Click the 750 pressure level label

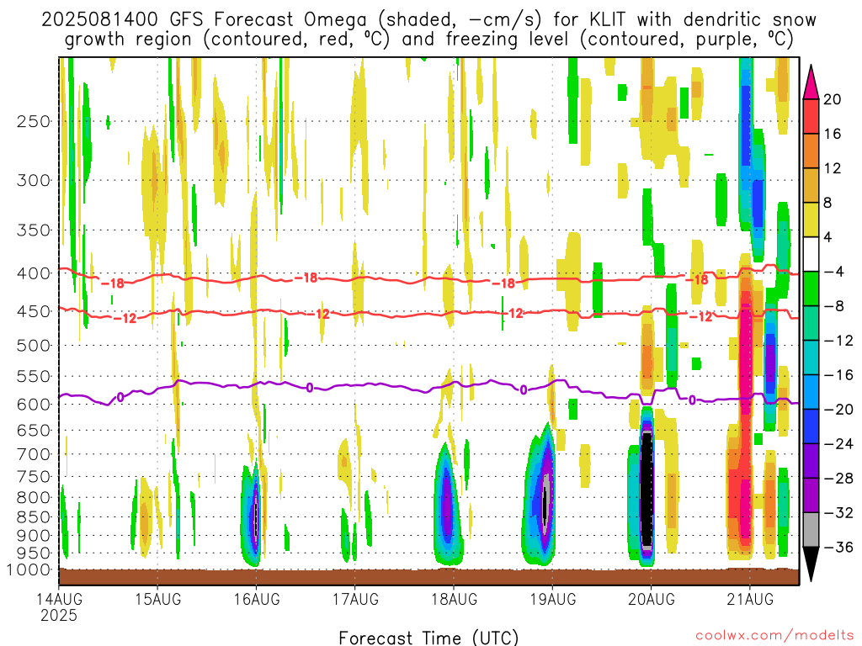point(34,476)
